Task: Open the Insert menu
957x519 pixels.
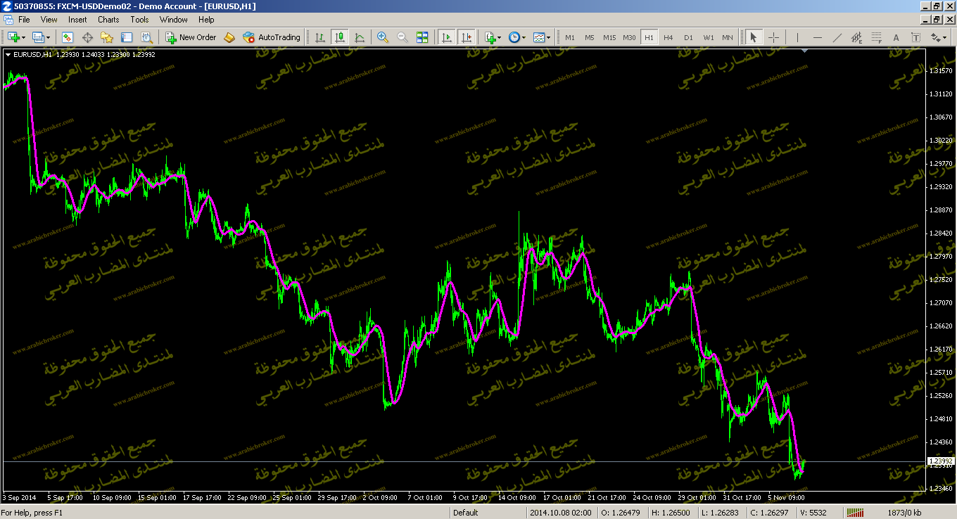Action: point(77,20)
